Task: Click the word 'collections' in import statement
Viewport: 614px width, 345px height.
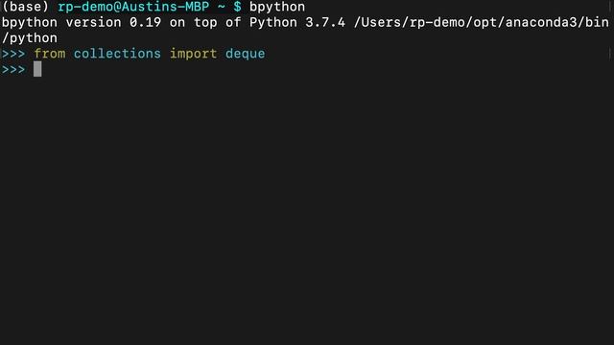Action: [117, 54]
